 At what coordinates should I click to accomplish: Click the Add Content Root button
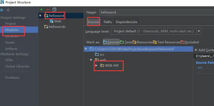204,50
